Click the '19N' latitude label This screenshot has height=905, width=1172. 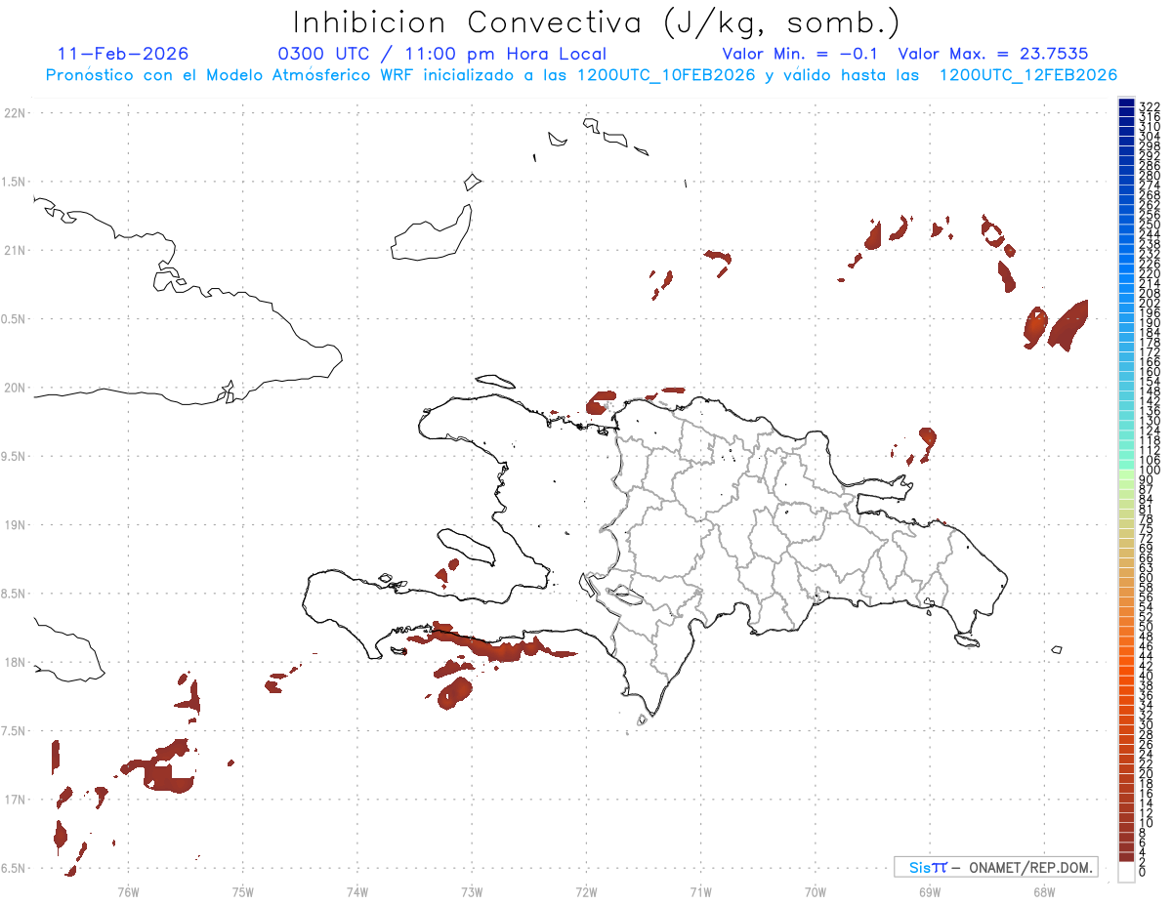pos(15,525)
